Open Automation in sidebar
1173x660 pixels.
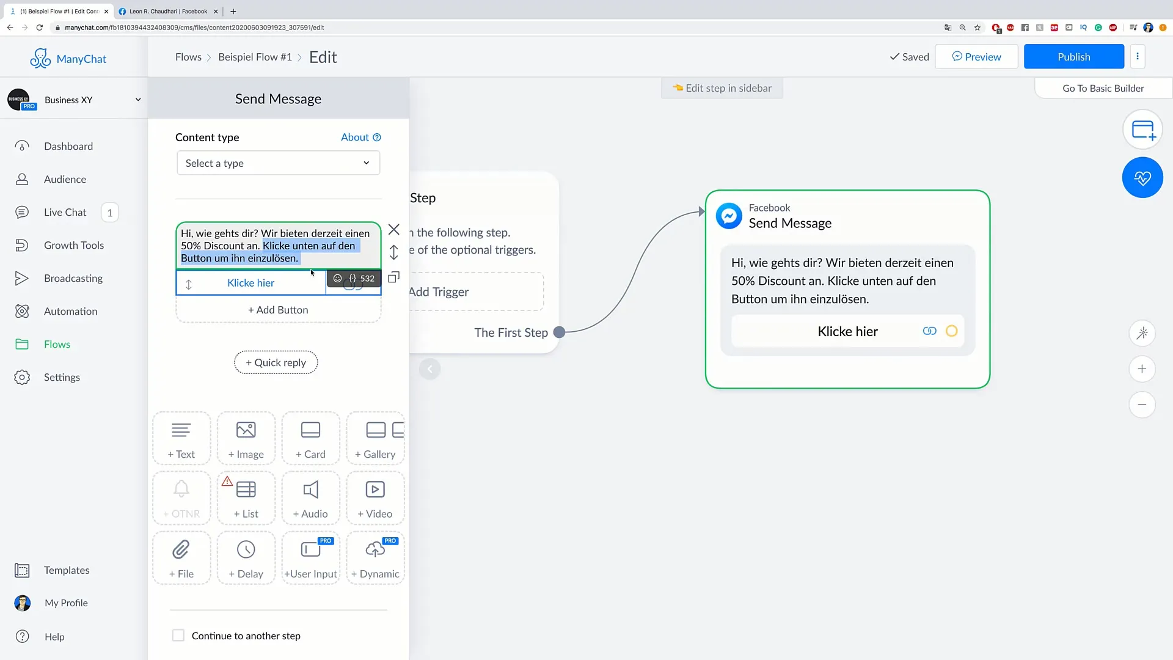click(70, 311)
